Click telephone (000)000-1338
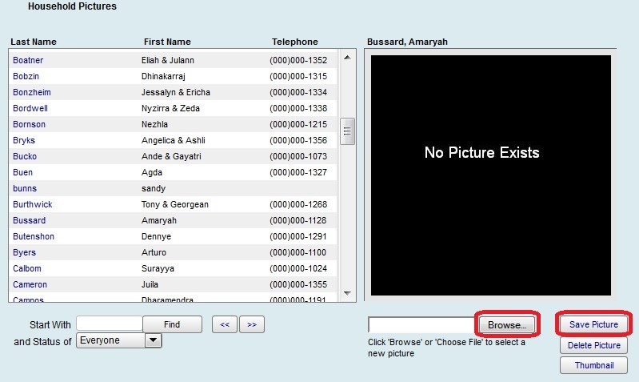 [298, 109]
